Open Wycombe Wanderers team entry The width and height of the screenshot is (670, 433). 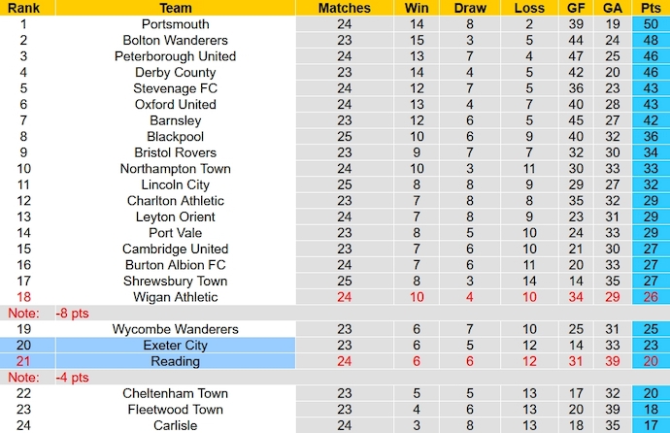pos(175,329)
